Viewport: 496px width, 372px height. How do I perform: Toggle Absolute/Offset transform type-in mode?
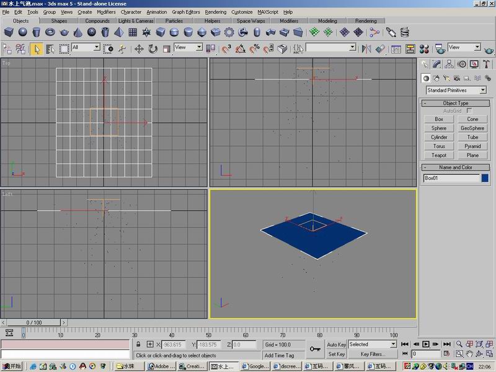[150, 344]
